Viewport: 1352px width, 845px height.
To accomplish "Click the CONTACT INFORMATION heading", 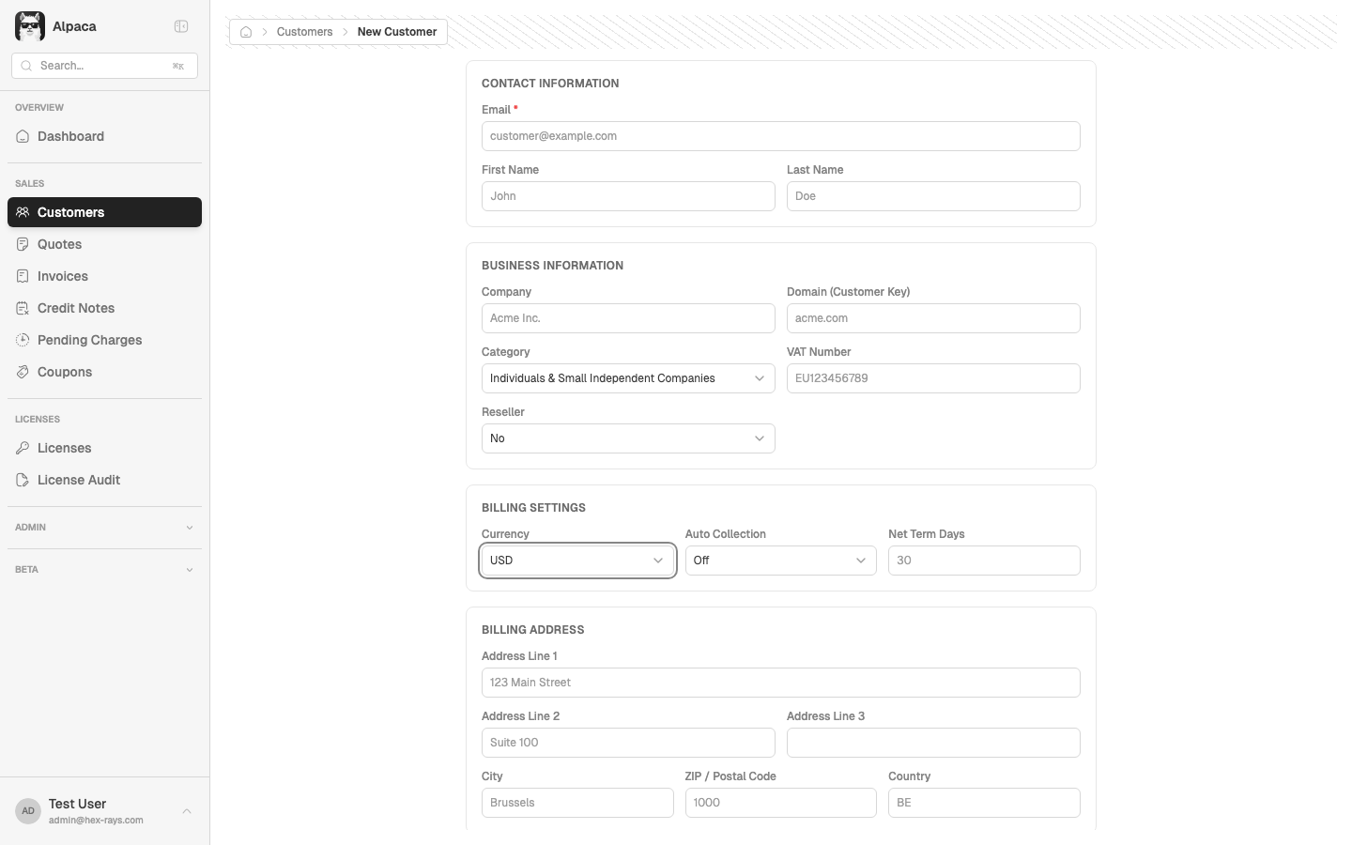I will [550, 84].
